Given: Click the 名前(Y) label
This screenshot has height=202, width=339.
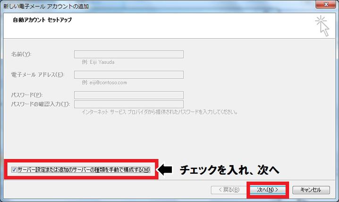Looking at the screenshot, I should click(x=21, y=54).
